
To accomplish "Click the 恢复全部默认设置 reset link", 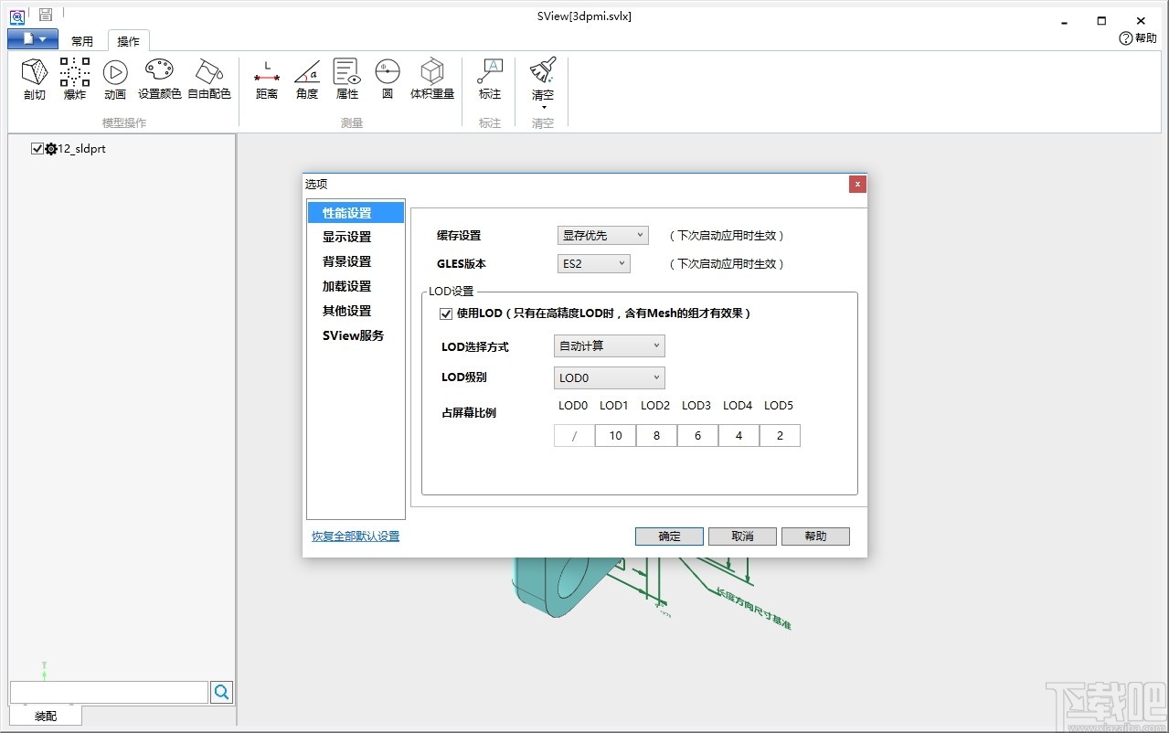I will tap(355, 536).
